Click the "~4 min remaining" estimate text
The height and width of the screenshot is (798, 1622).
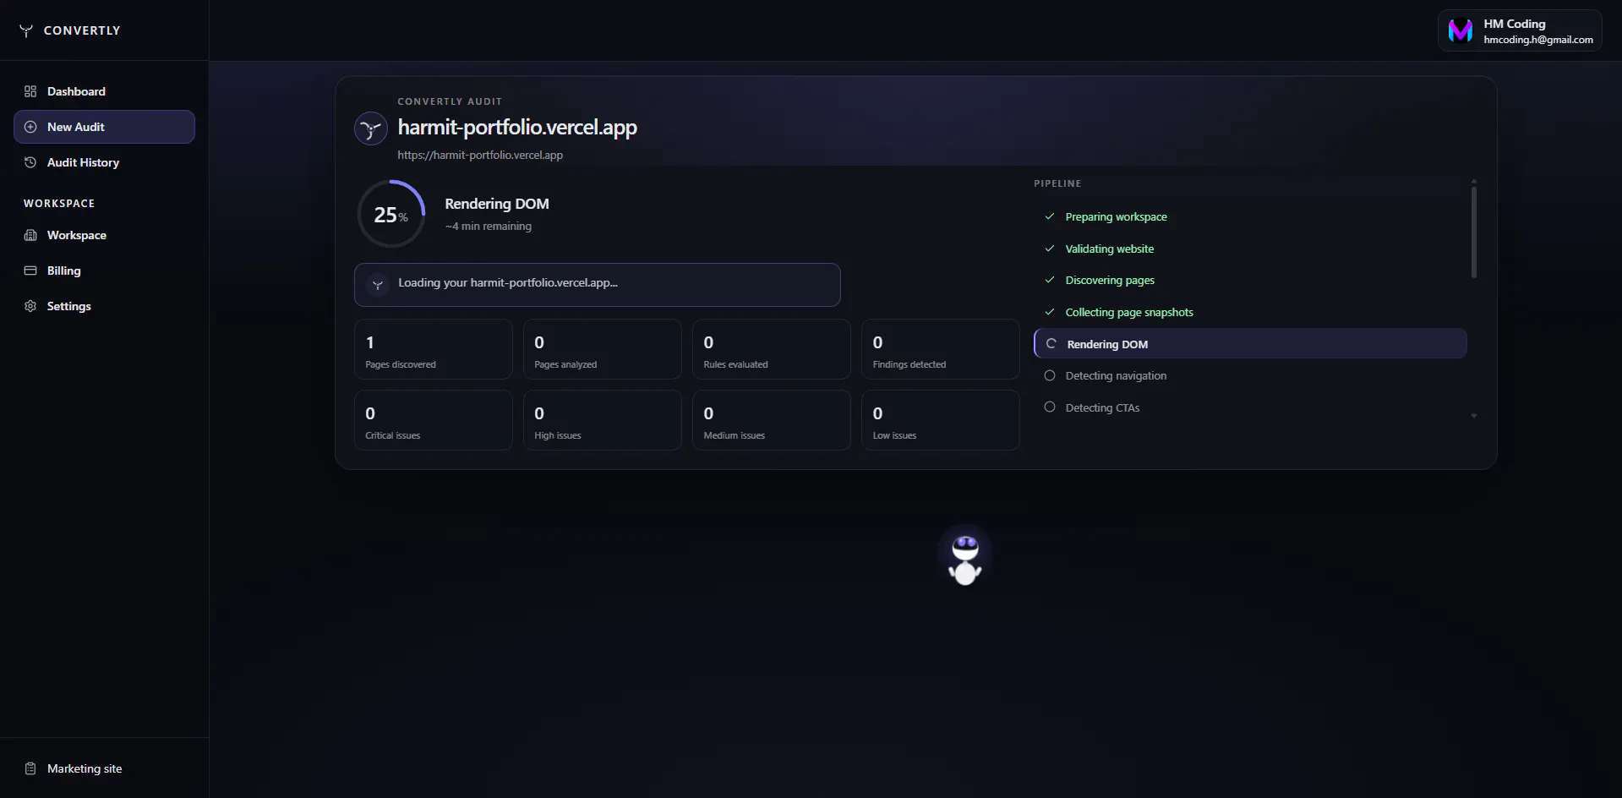click(x=489, y=227)
